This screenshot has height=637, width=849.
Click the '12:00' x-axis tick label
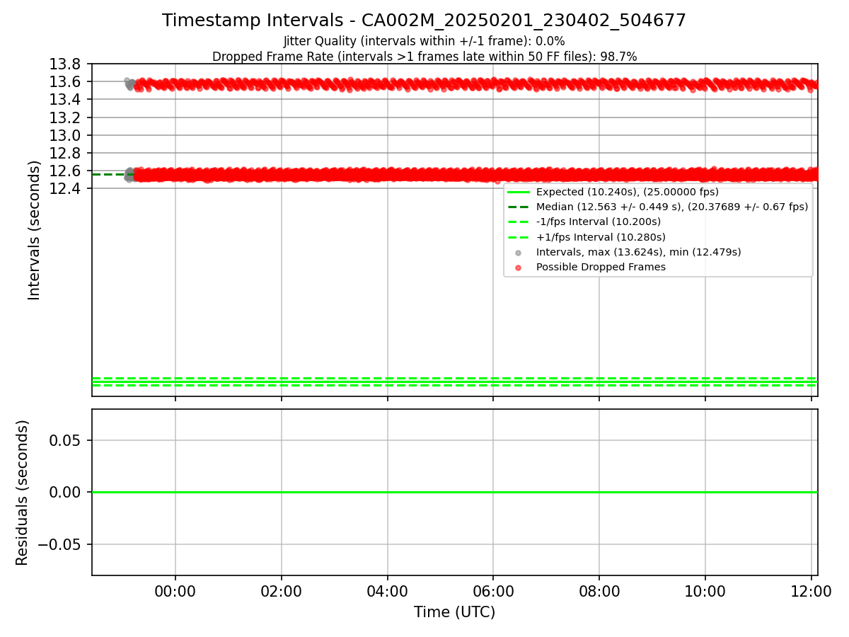click(811, 592)
